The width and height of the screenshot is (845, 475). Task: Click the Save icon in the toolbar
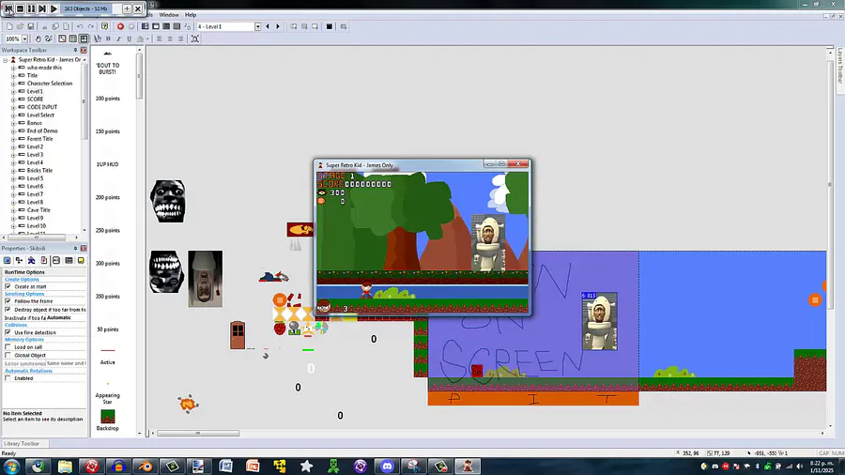click(x=31, y=26)
